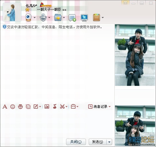Expand applications box dropdown arrow
Screen dimensions: 156x147
[x=103, y=18]
